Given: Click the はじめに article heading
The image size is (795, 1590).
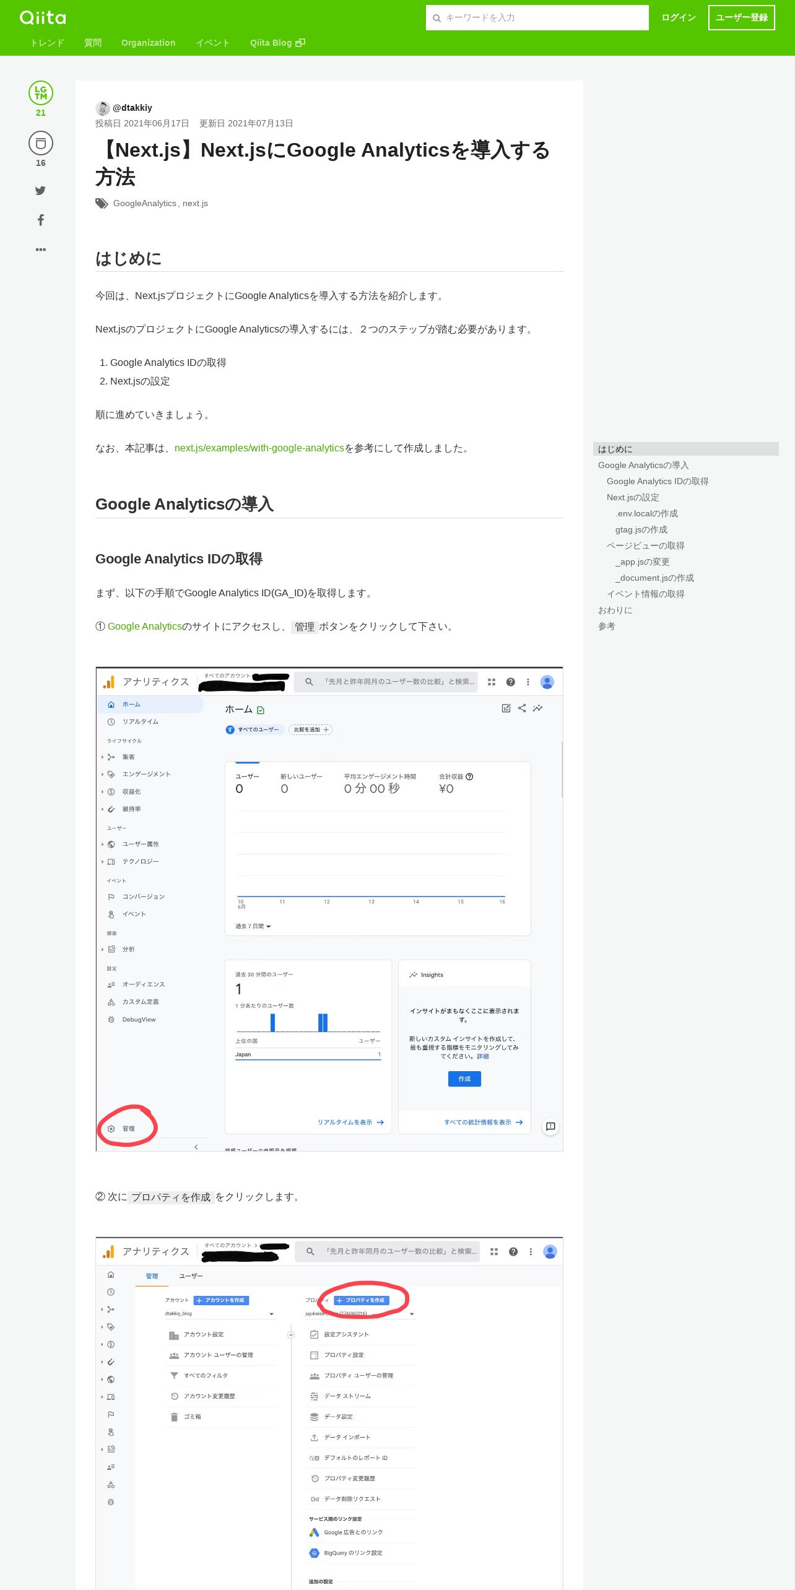Looking at the screenshot, I should coord(129,258).
